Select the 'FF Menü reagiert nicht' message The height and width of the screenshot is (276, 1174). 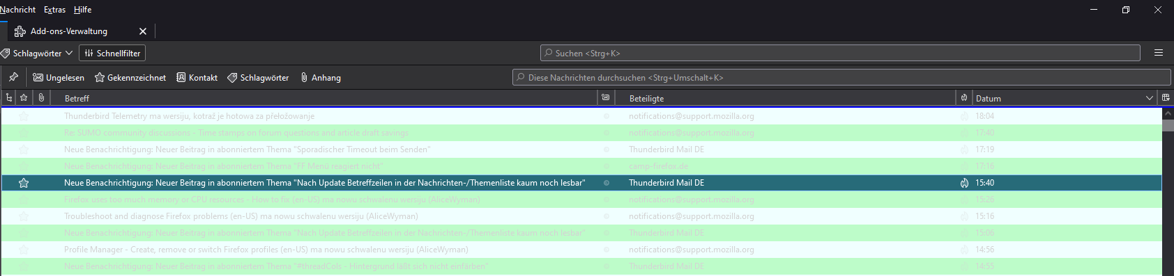581,166
